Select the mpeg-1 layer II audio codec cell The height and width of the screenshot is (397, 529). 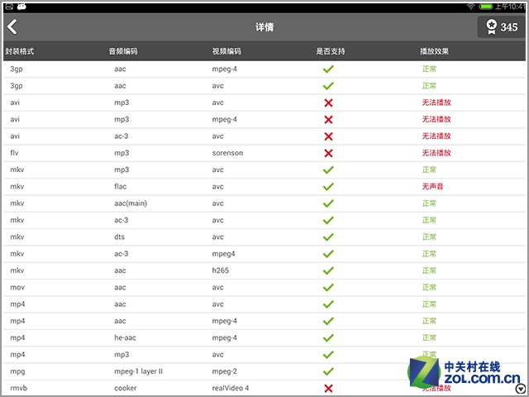(x=138, y=371)
